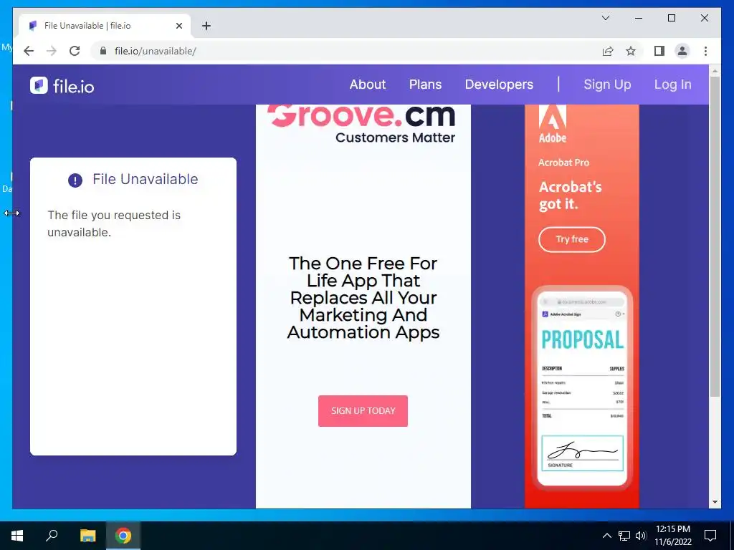Open the taskbar clock showing 12:15 PM
This screenshot has height=550, width=734.
coord(672,536)
